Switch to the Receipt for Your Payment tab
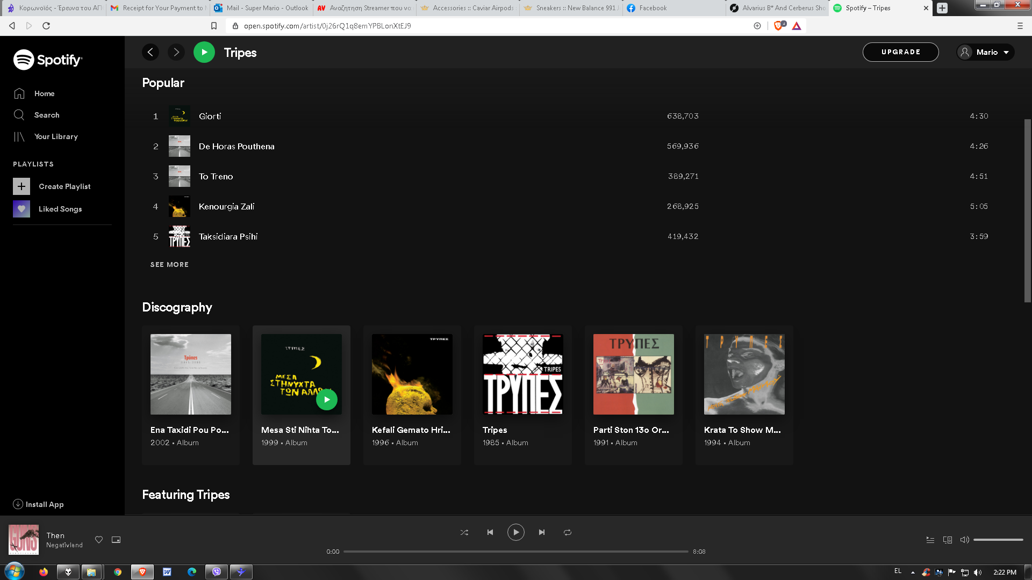 (x=158, y=8)
